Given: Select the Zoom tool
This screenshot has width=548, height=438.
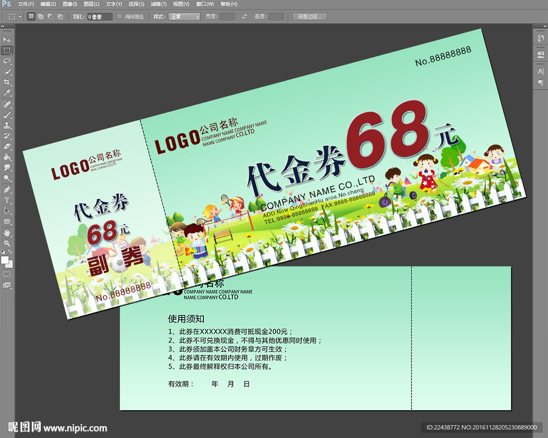Looking at the screenshot, I should click(x=7, y=243).
